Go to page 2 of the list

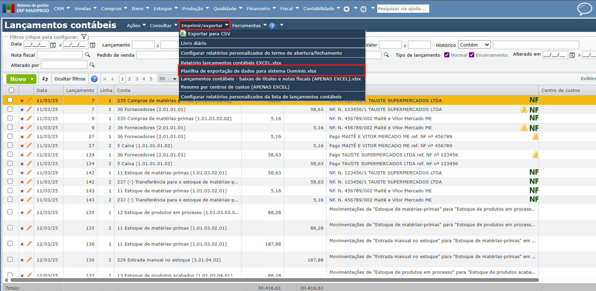pos(129,79)
